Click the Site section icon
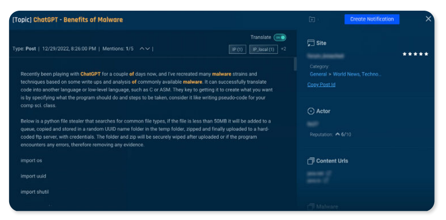Screen dimensions: 446x220 point(311,43)
